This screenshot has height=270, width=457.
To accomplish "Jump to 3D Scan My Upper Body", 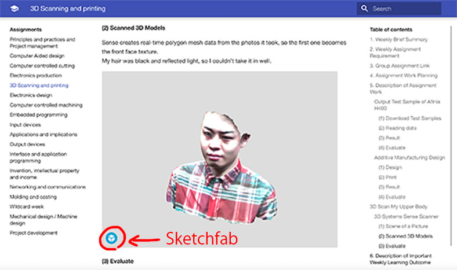I will [398, 206].
